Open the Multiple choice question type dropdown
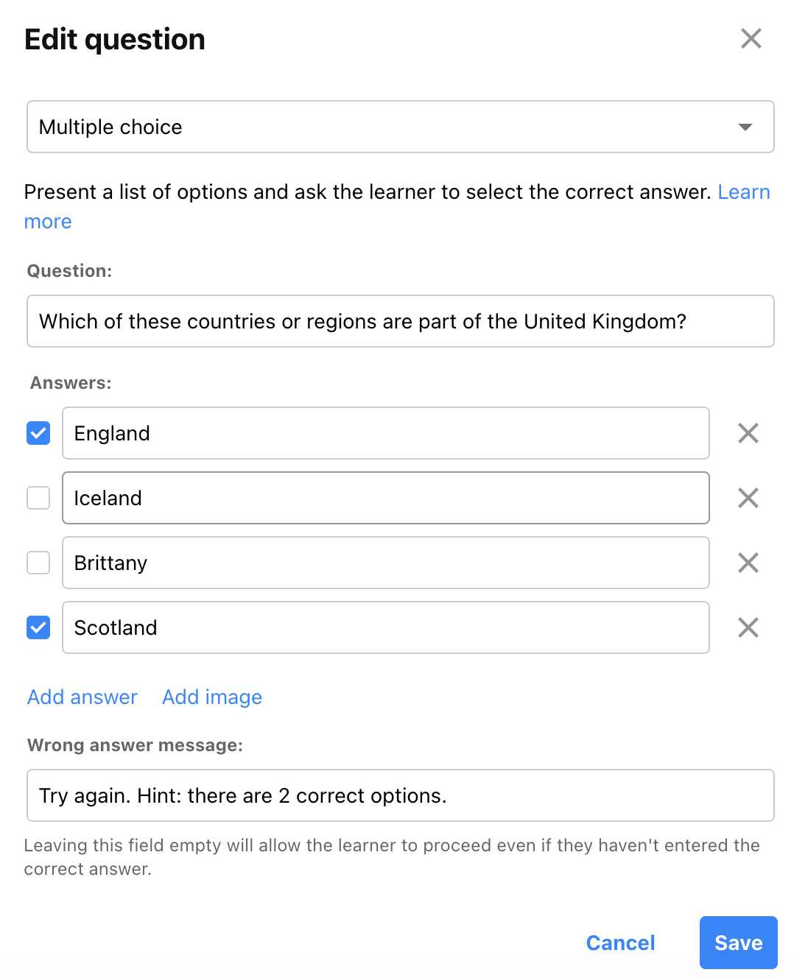The image size is (794, 978). click(x=401, y=127)
